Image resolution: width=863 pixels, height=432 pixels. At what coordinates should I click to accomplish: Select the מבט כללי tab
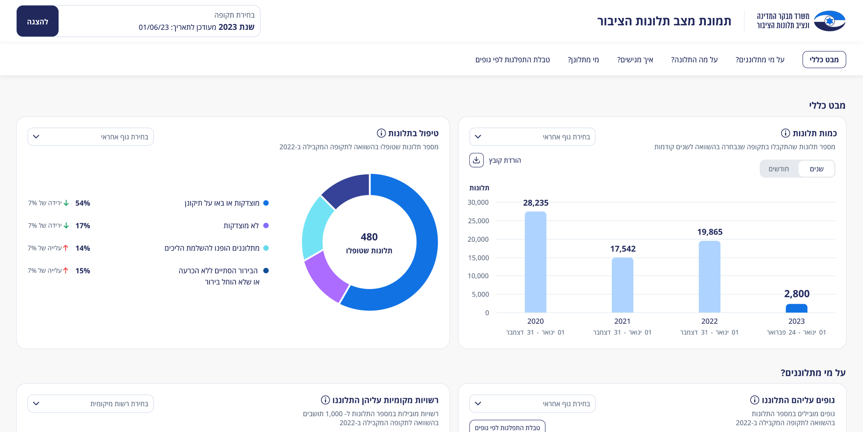point(824,60)
